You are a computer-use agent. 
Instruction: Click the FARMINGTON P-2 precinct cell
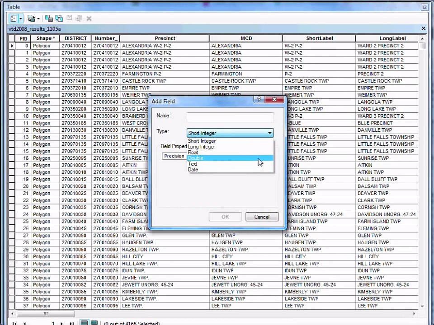click(165, 74)
